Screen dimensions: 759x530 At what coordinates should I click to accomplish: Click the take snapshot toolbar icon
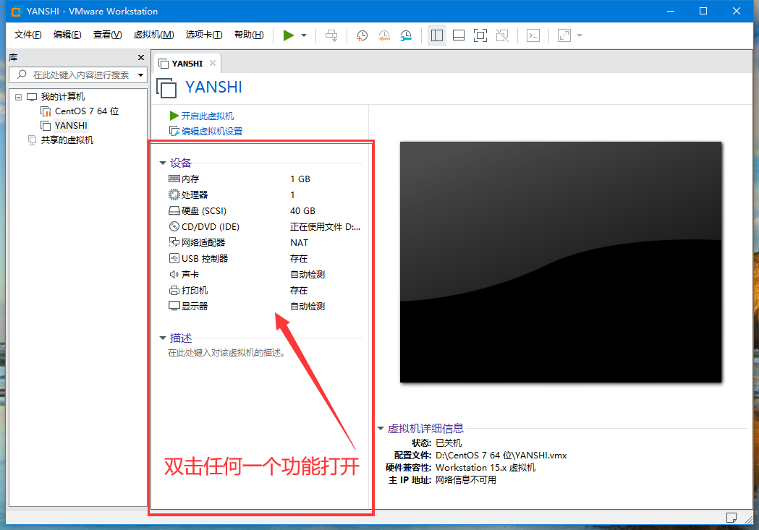[362, 35]
